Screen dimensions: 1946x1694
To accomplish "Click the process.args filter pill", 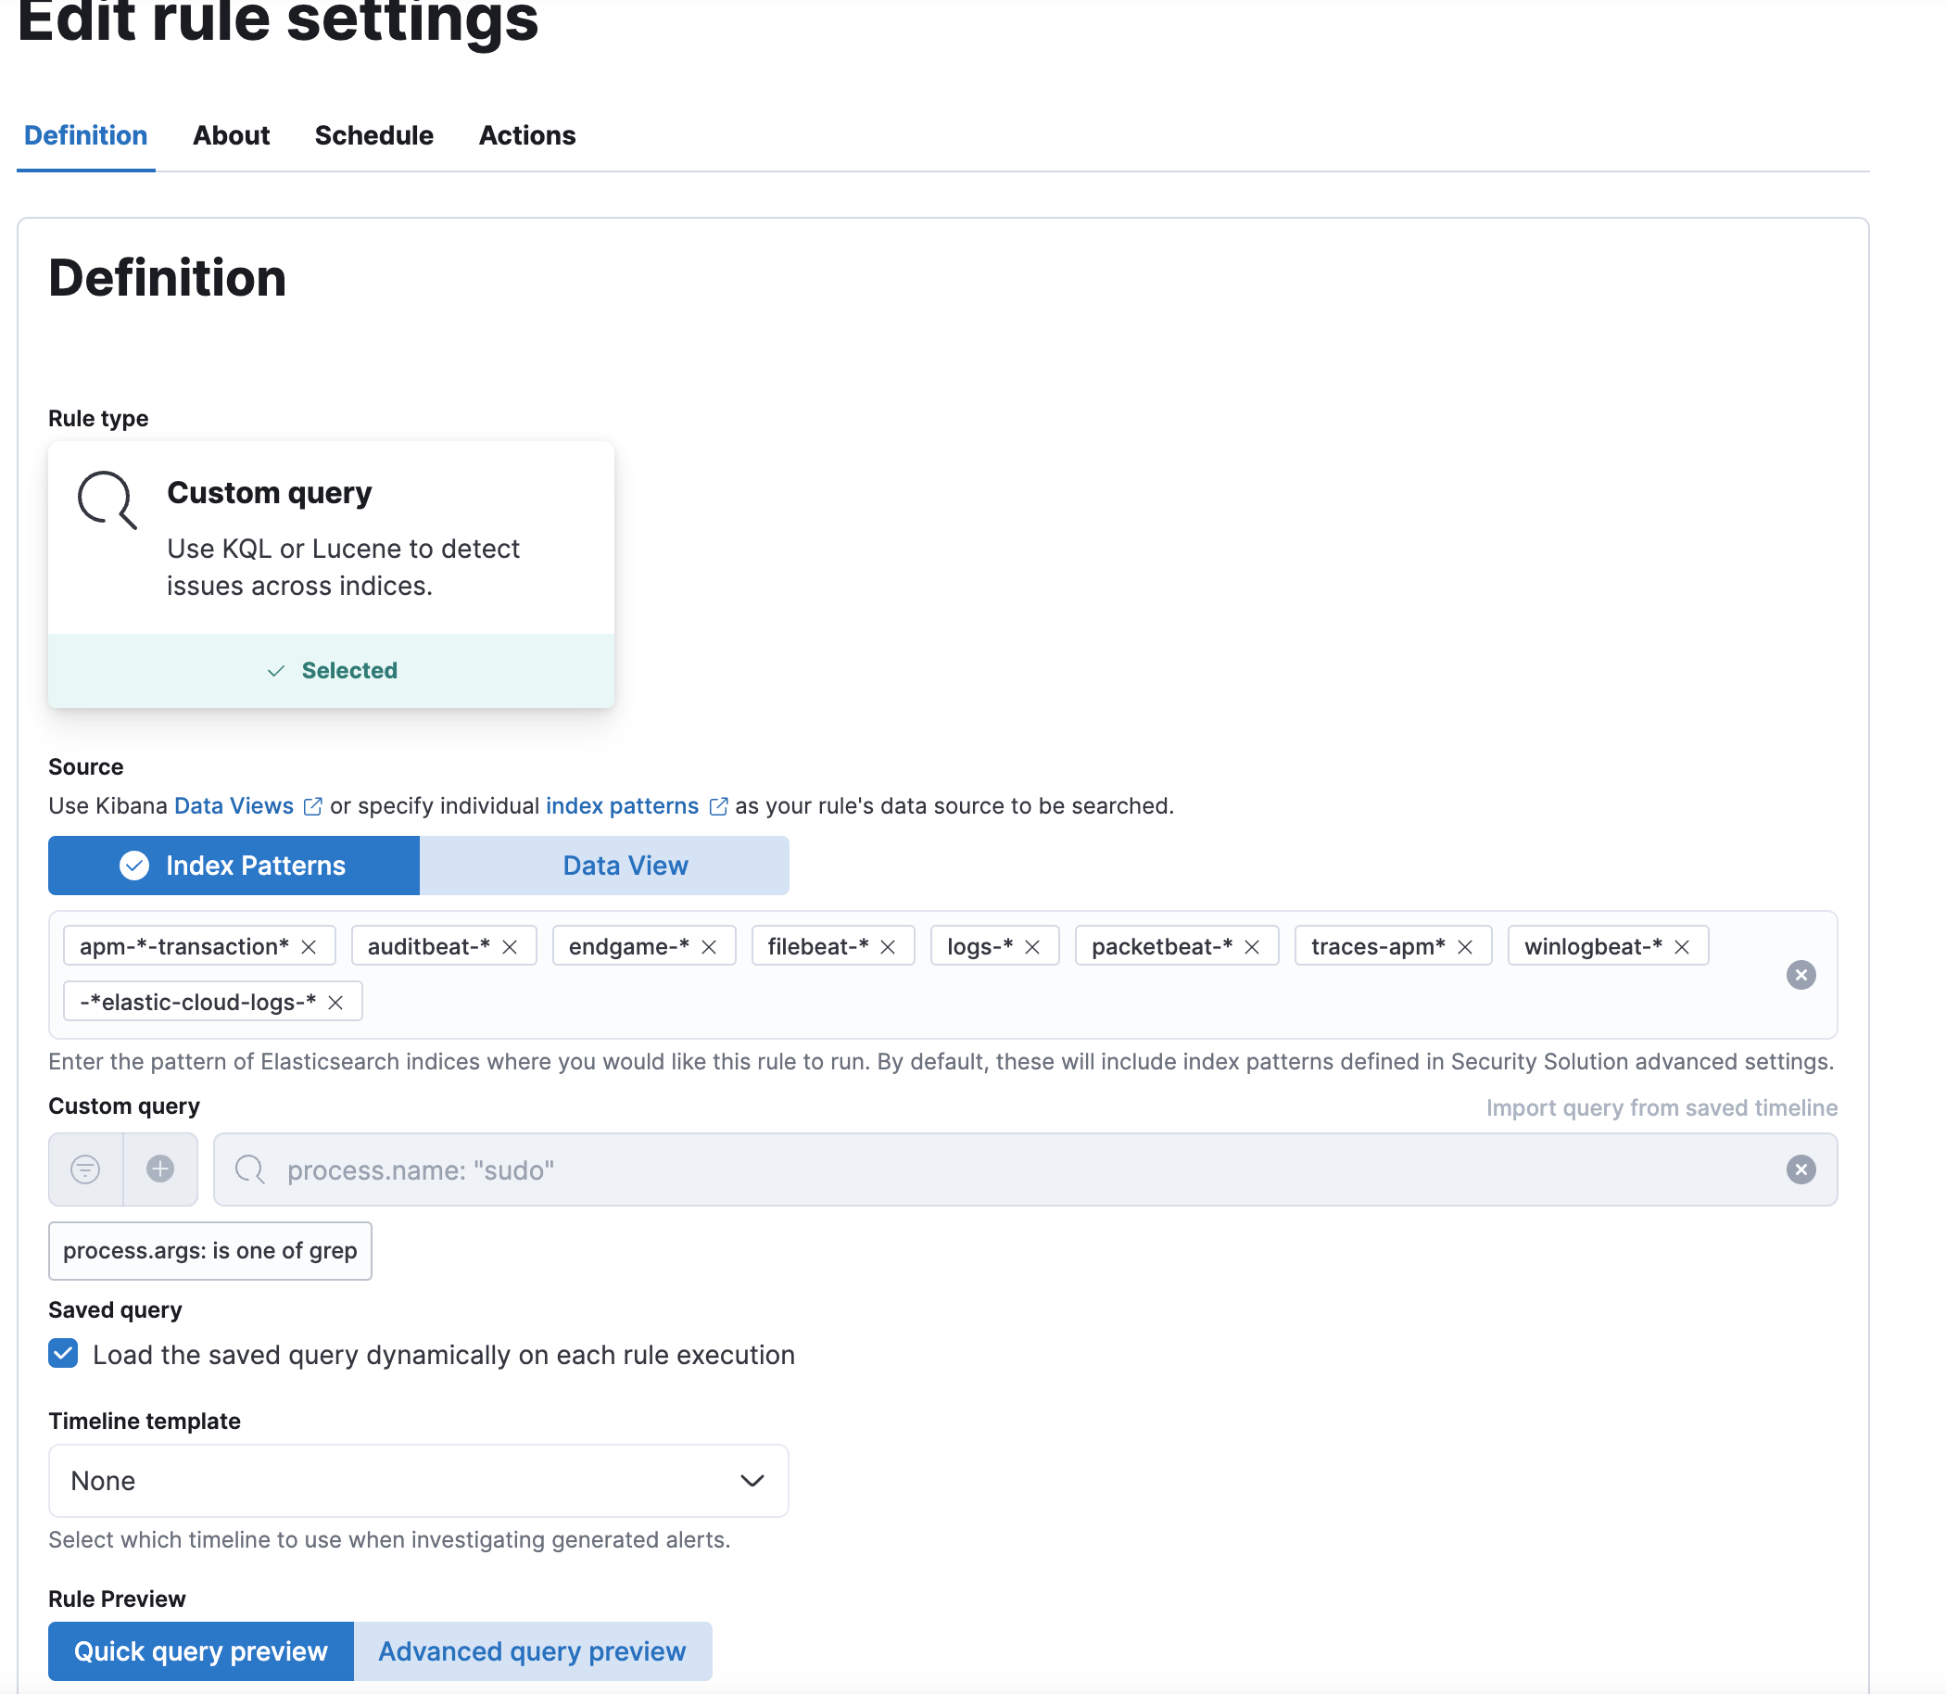I will coord(209,1251).
